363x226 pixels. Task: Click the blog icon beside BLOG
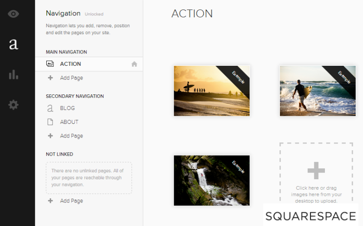tap(50, 108)
